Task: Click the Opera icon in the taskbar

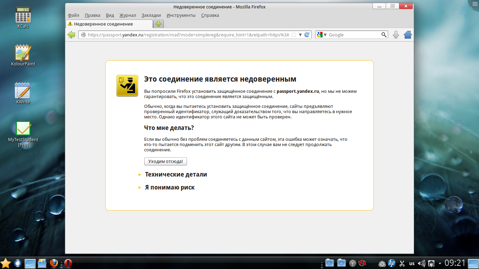Action: (68, 263)
